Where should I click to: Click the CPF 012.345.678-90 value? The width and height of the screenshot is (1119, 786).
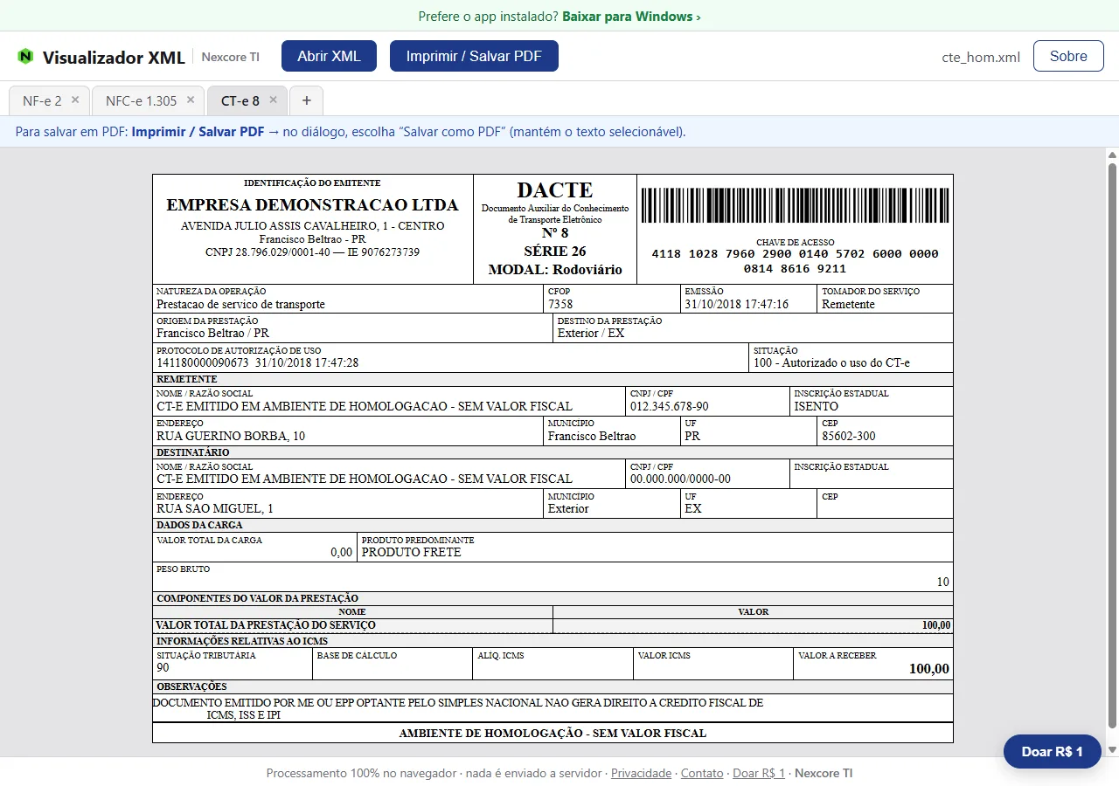(x=669, y=406)
